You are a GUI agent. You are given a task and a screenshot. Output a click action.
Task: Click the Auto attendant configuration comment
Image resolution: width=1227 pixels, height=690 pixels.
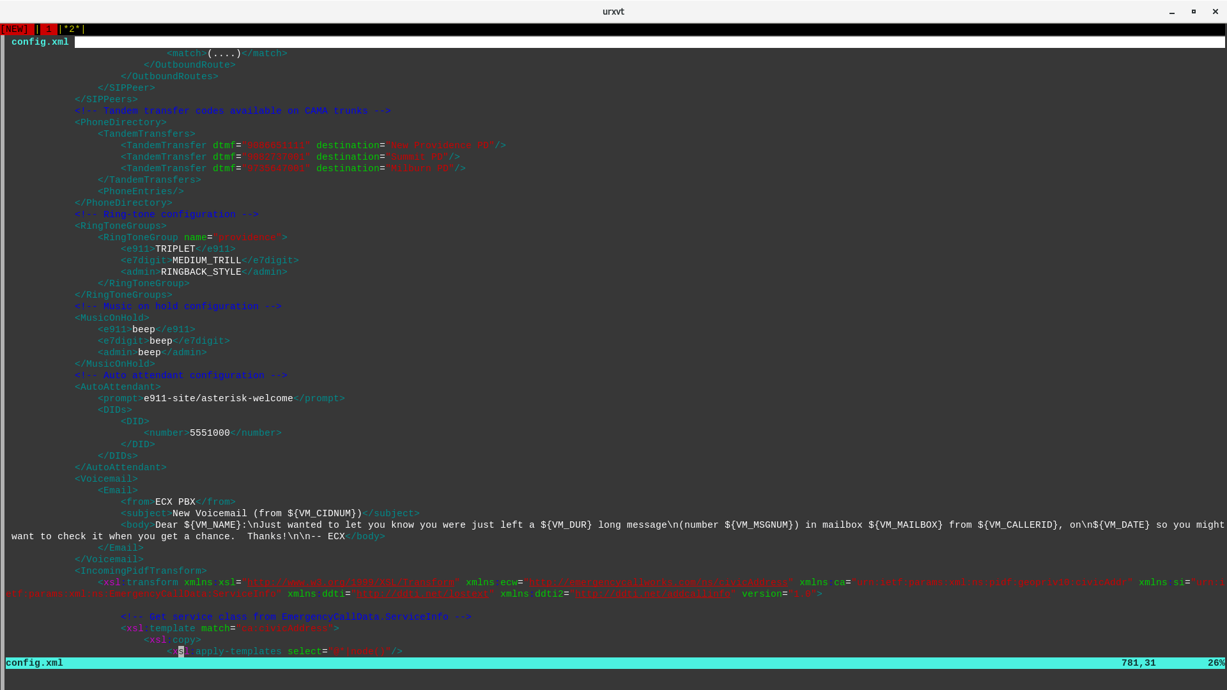(181, 376)
